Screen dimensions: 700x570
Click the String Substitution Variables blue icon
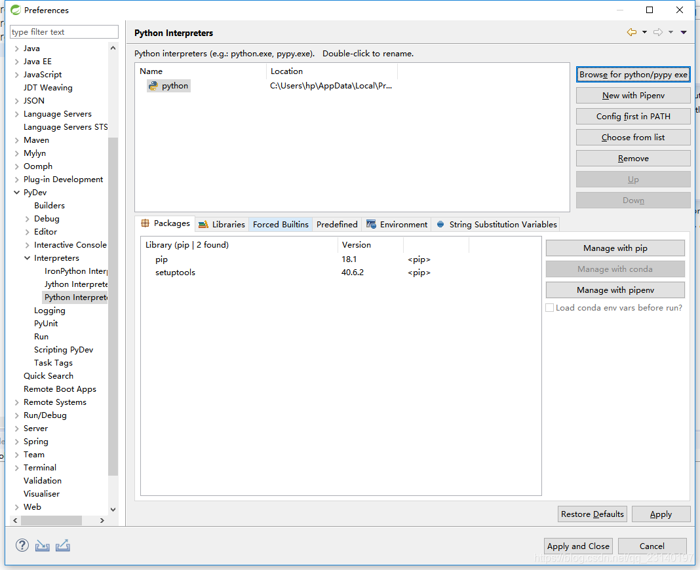point(440,224)
